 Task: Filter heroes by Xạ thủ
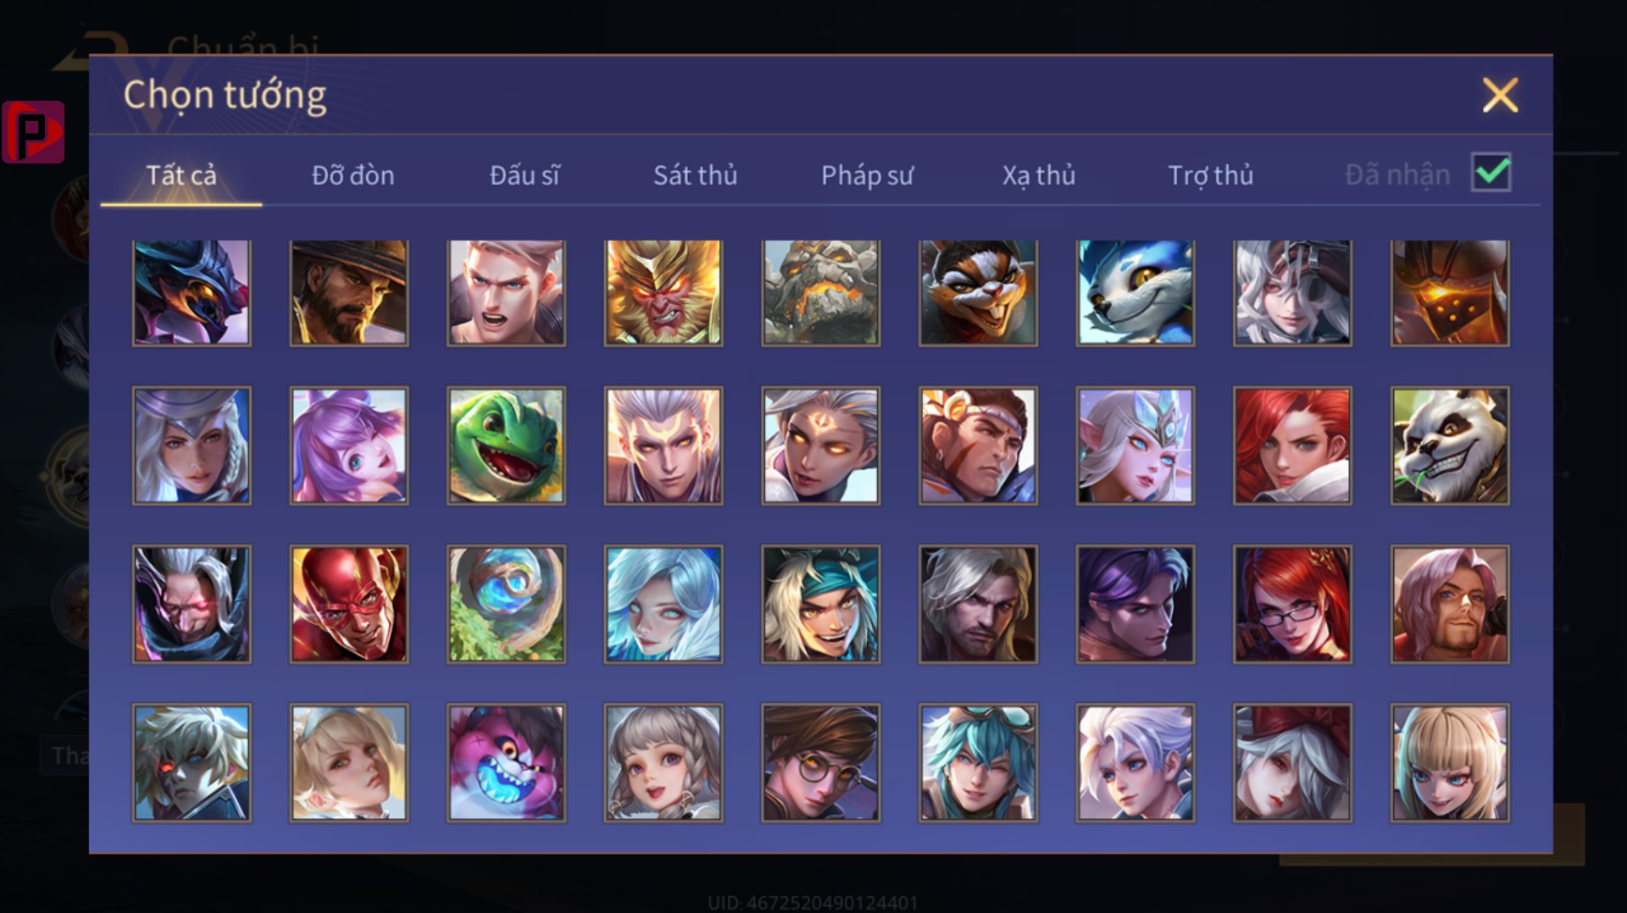pyautogui.click(x=1039, y=175)
